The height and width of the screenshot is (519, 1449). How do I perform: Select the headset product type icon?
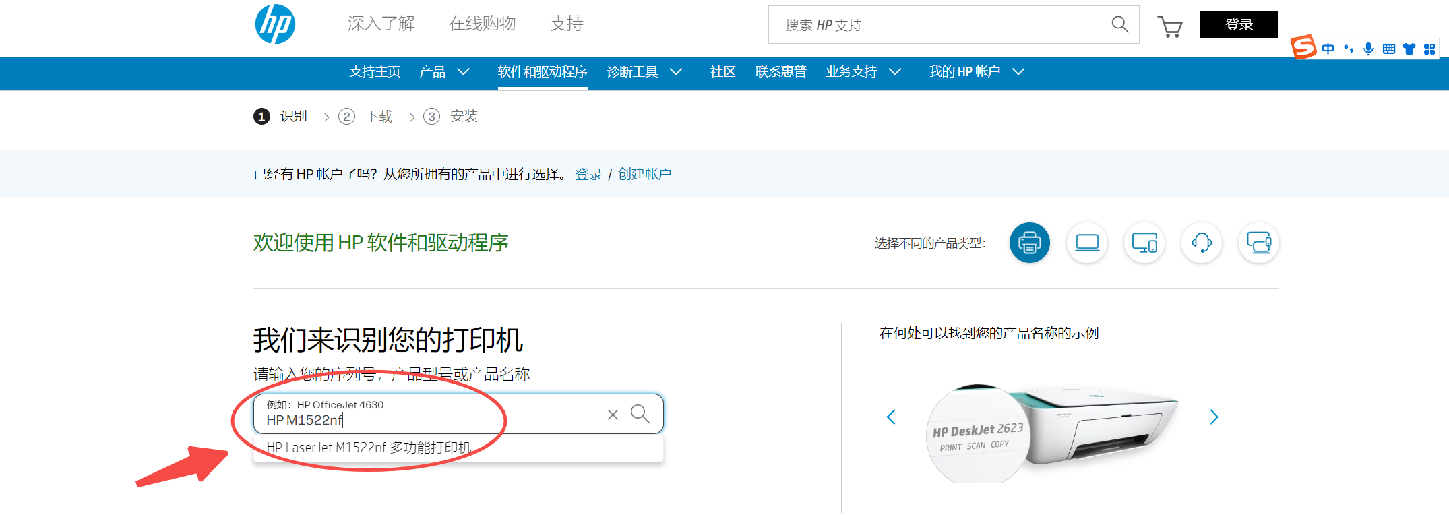point(1201,243)
